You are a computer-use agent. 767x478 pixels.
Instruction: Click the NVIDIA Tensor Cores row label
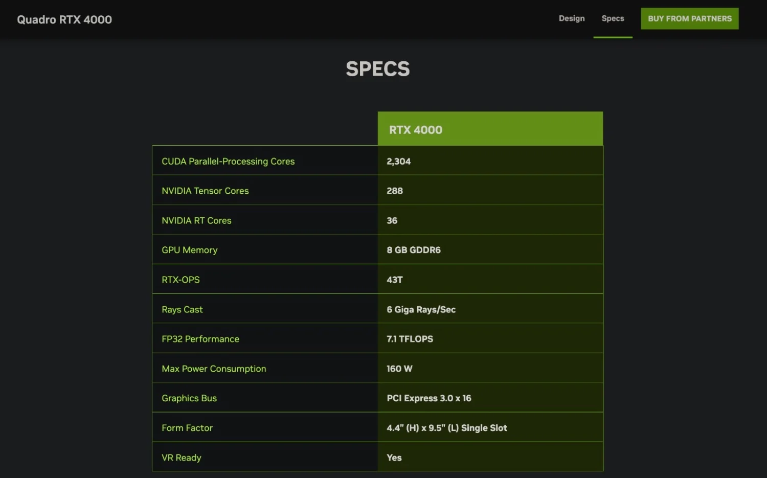(205, 191)
